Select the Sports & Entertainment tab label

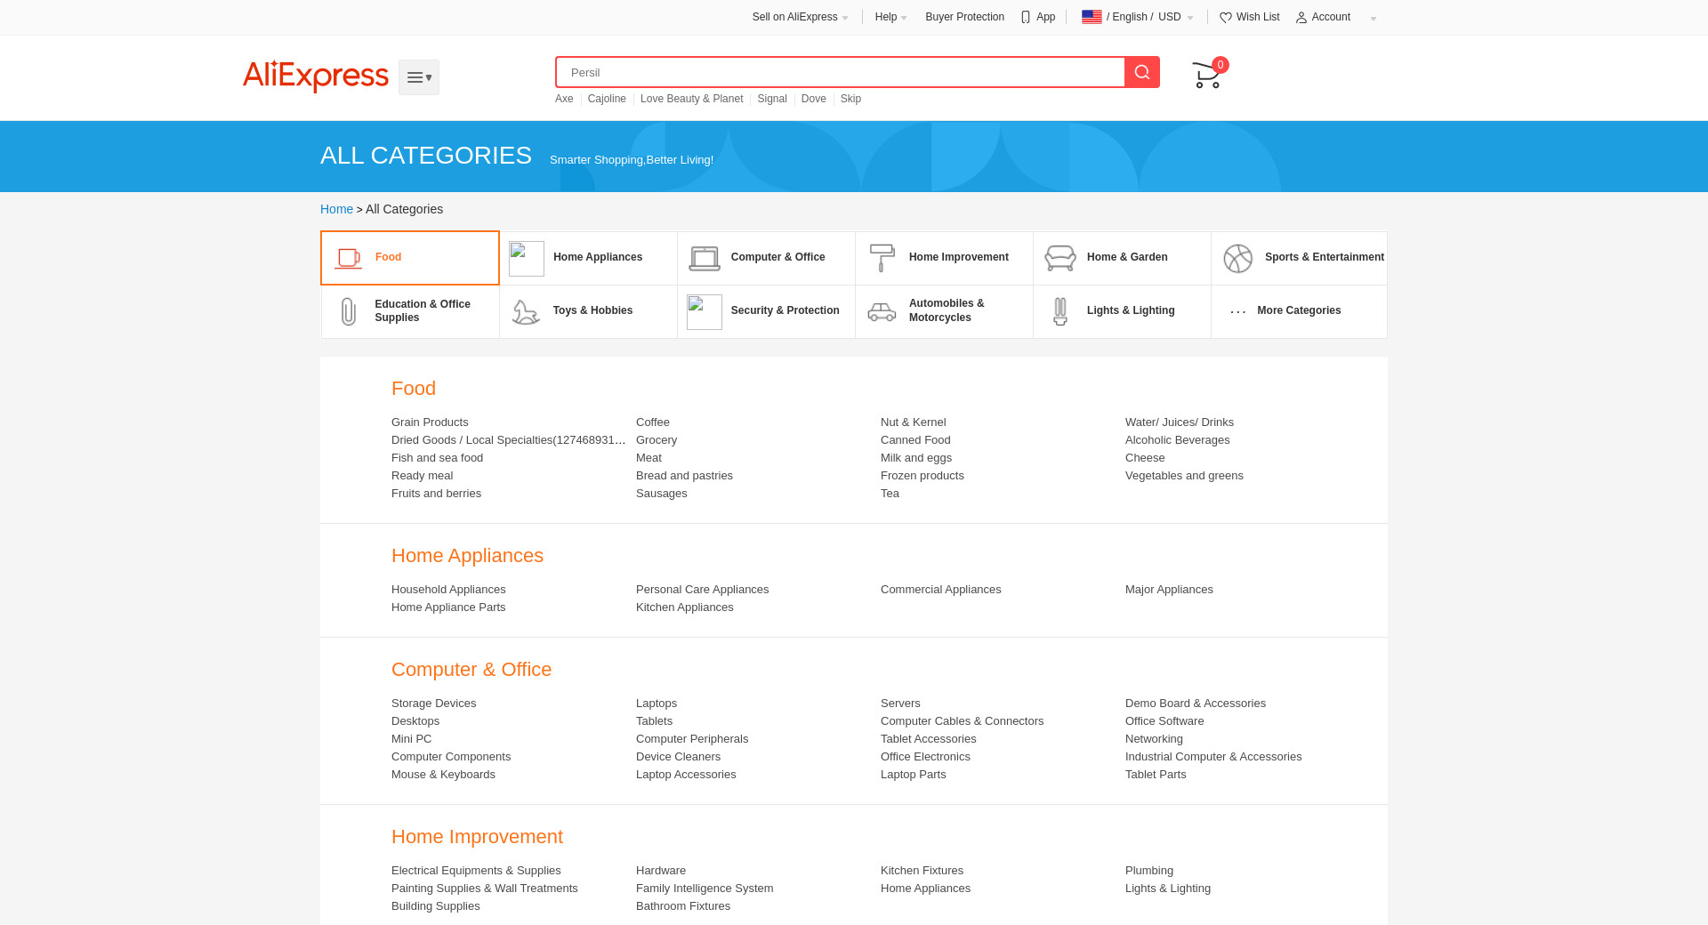(x=1324, y=257)
